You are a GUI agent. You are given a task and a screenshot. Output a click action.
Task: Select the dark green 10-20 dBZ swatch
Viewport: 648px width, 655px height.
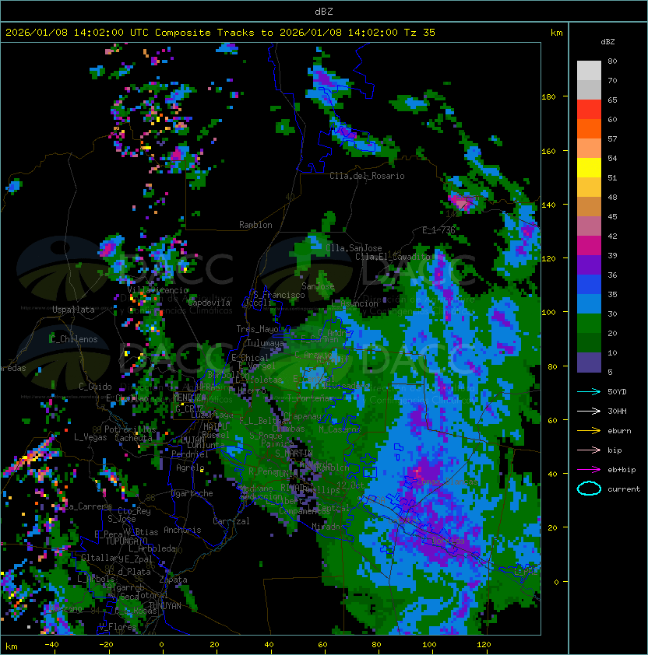point(589,342)
